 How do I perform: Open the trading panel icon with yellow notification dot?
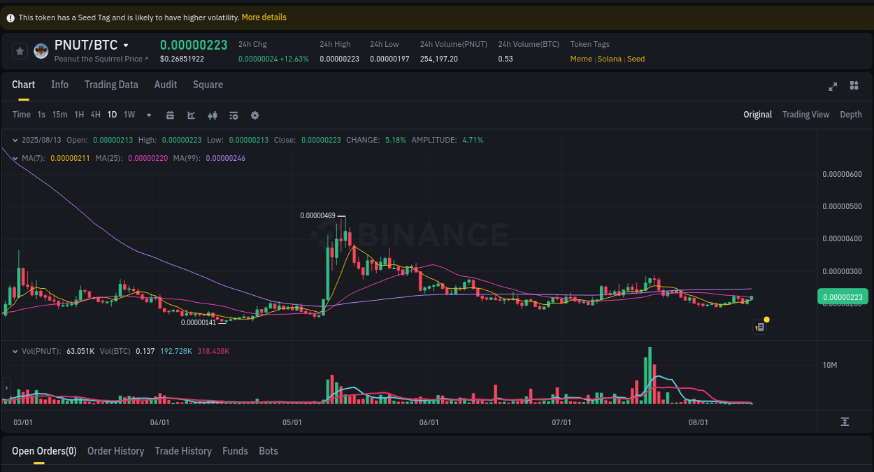coord(759,327)
